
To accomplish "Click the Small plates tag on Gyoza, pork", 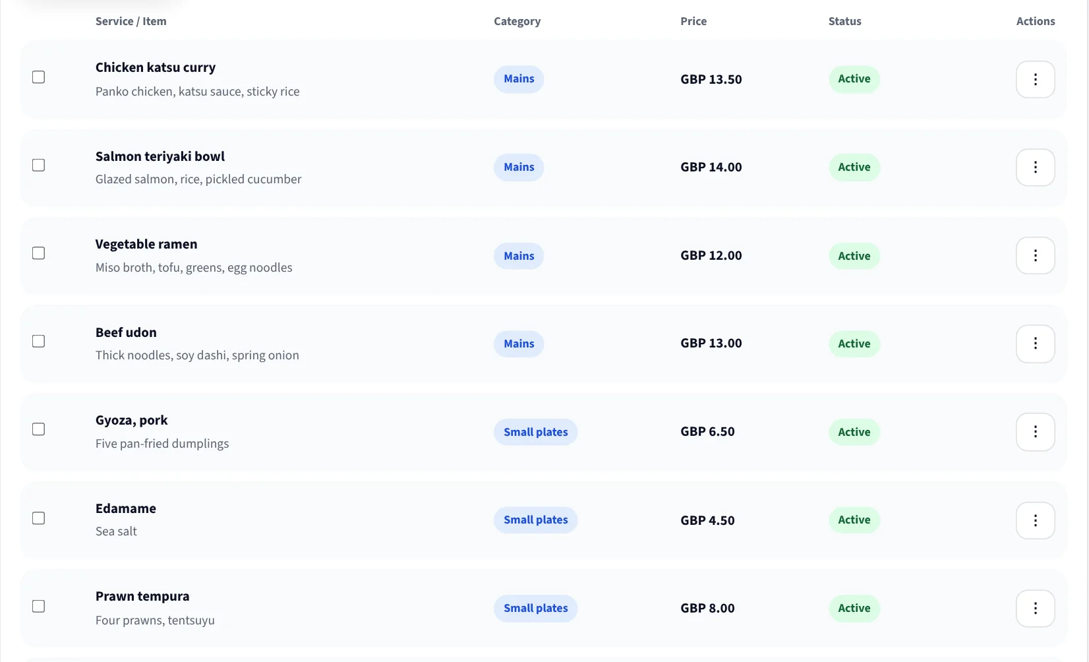I will [535, 432].
